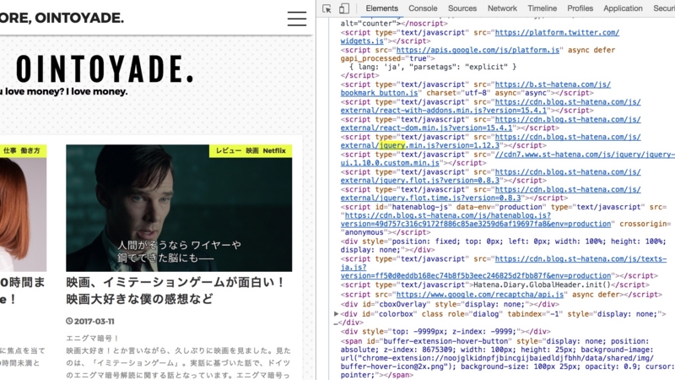Switch to the Console tab

(423, 8)
